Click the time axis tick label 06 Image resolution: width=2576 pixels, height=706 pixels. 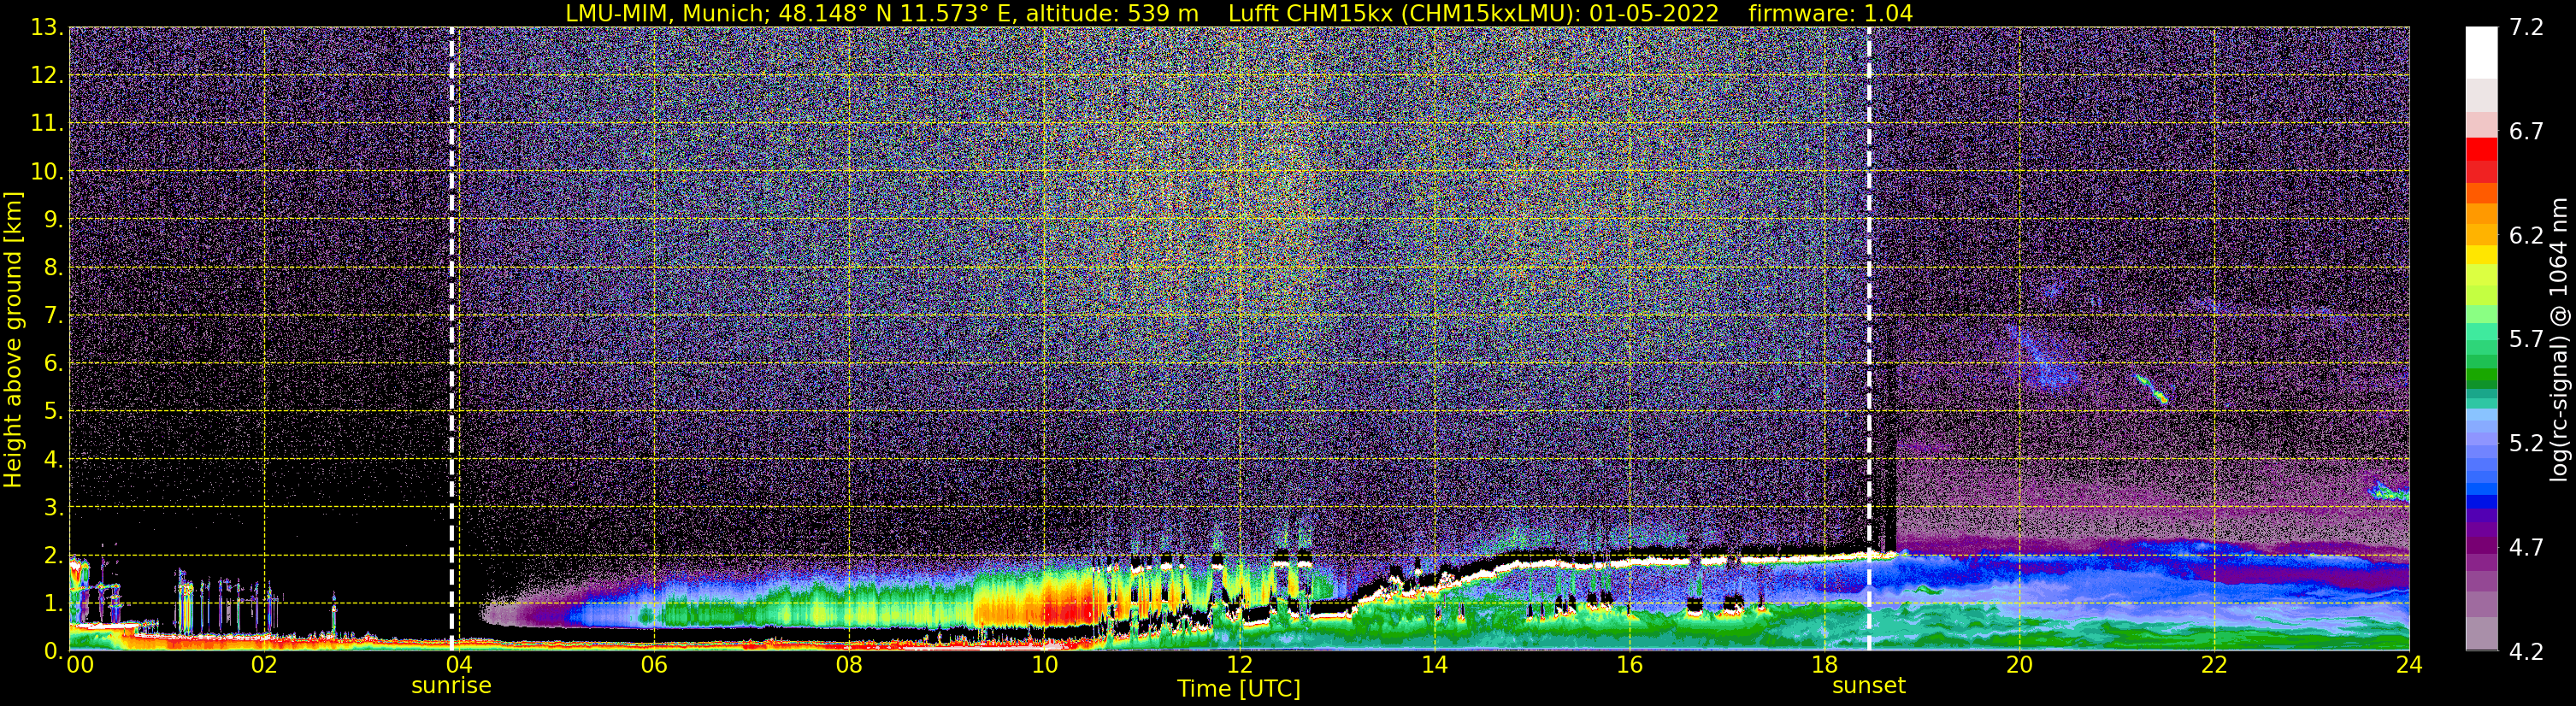(654, 665)
